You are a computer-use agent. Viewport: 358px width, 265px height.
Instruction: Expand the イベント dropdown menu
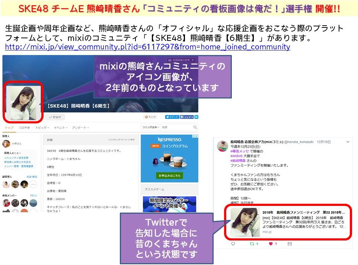[61, 128]
